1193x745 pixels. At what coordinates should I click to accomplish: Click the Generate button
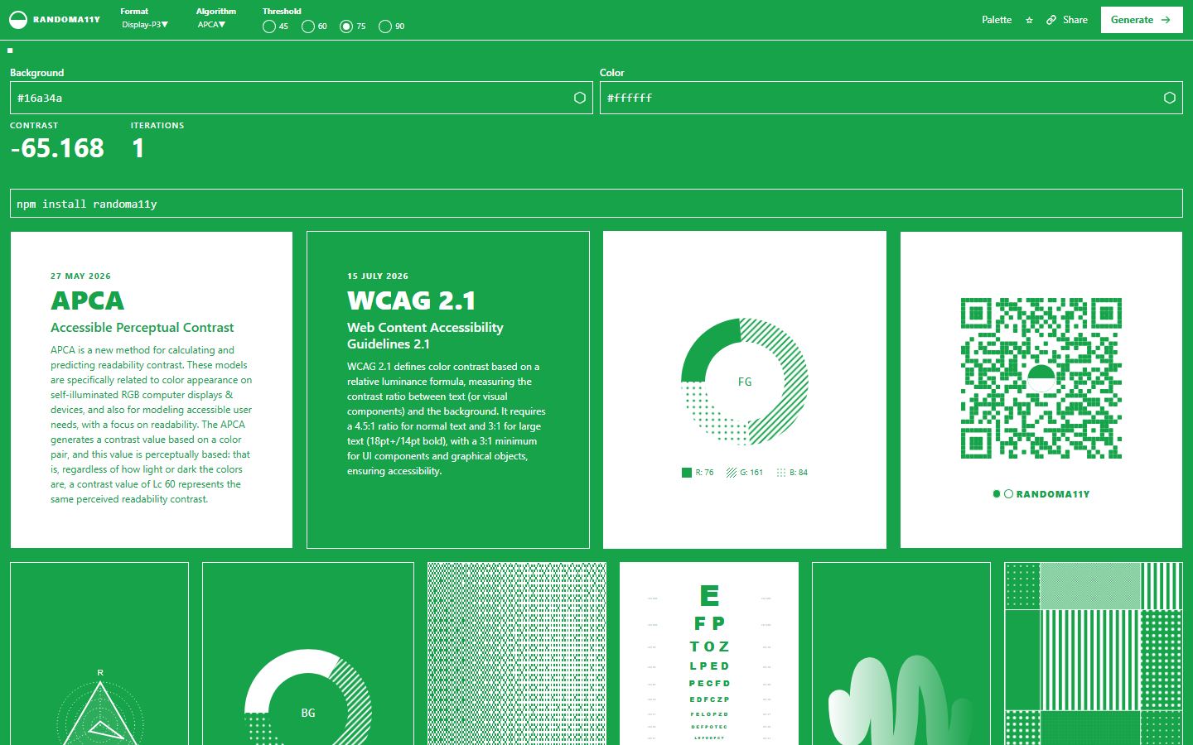(1142, 20)
